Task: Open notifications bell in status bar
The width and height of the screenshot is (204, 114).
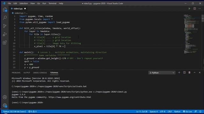Action: pos(200,111)
